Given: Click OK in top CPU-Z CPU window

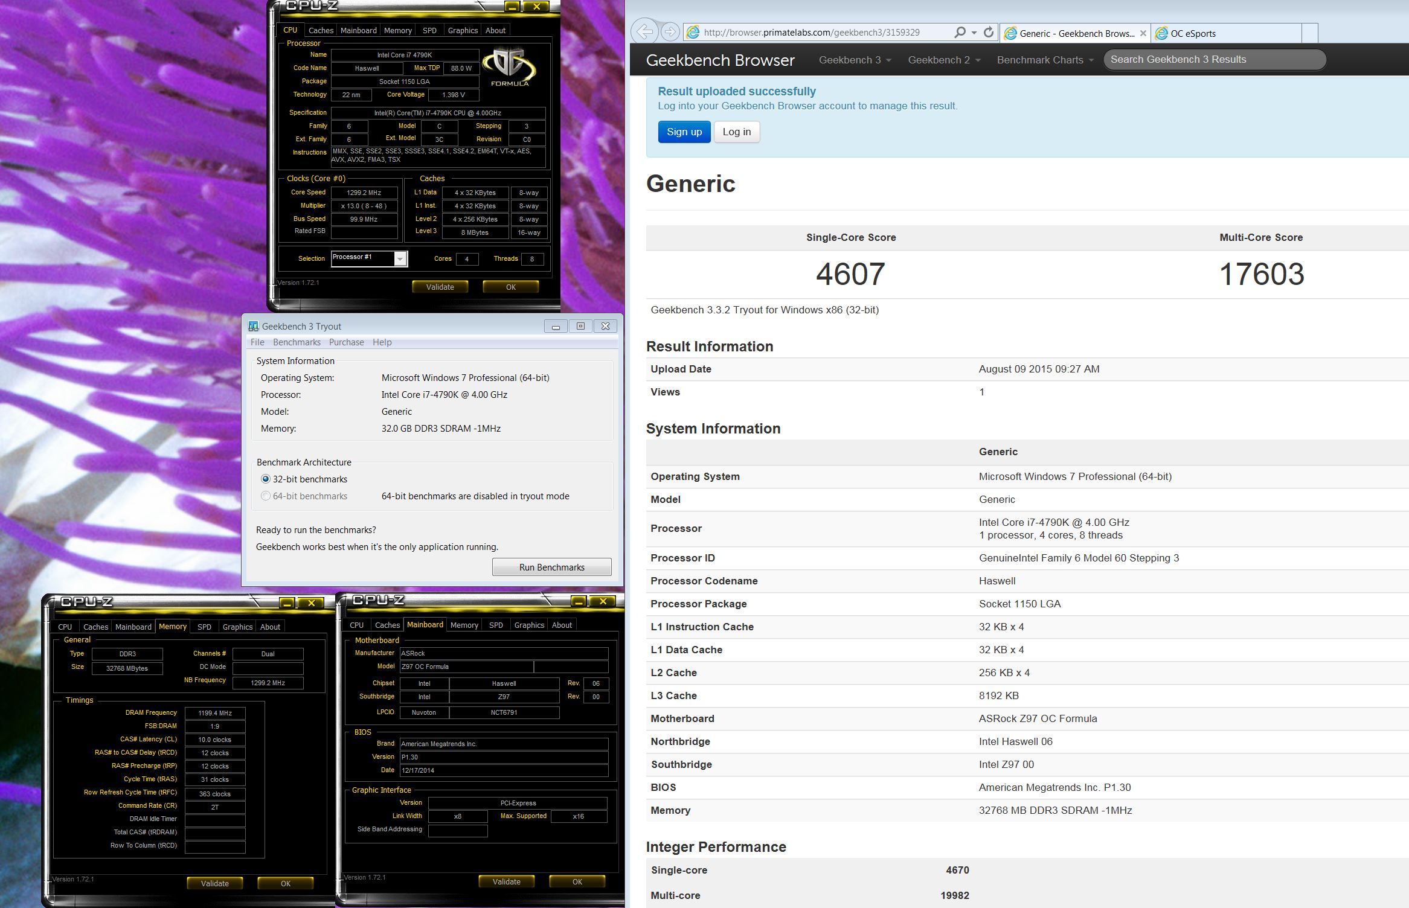Looking at the screenshot, I should coord(510,287).
